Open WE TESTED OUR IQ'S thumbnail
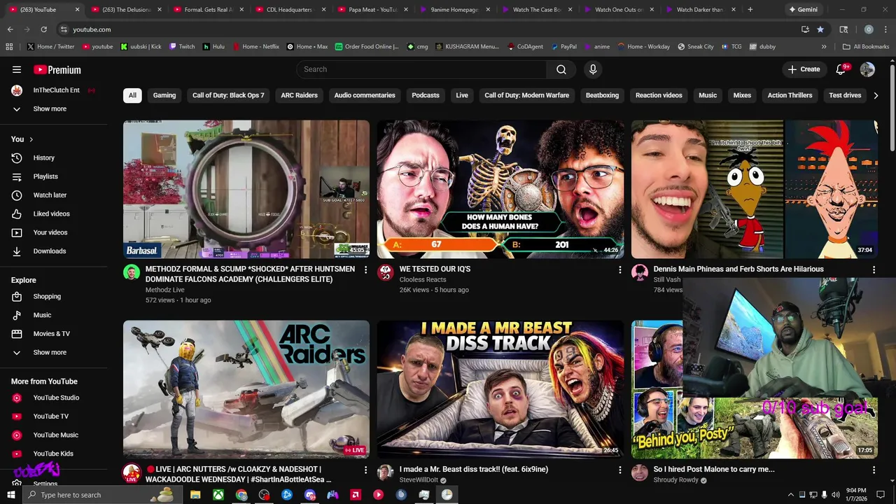Screen dimensions: 896x504 pyautogui.click(x=500, y=189)
